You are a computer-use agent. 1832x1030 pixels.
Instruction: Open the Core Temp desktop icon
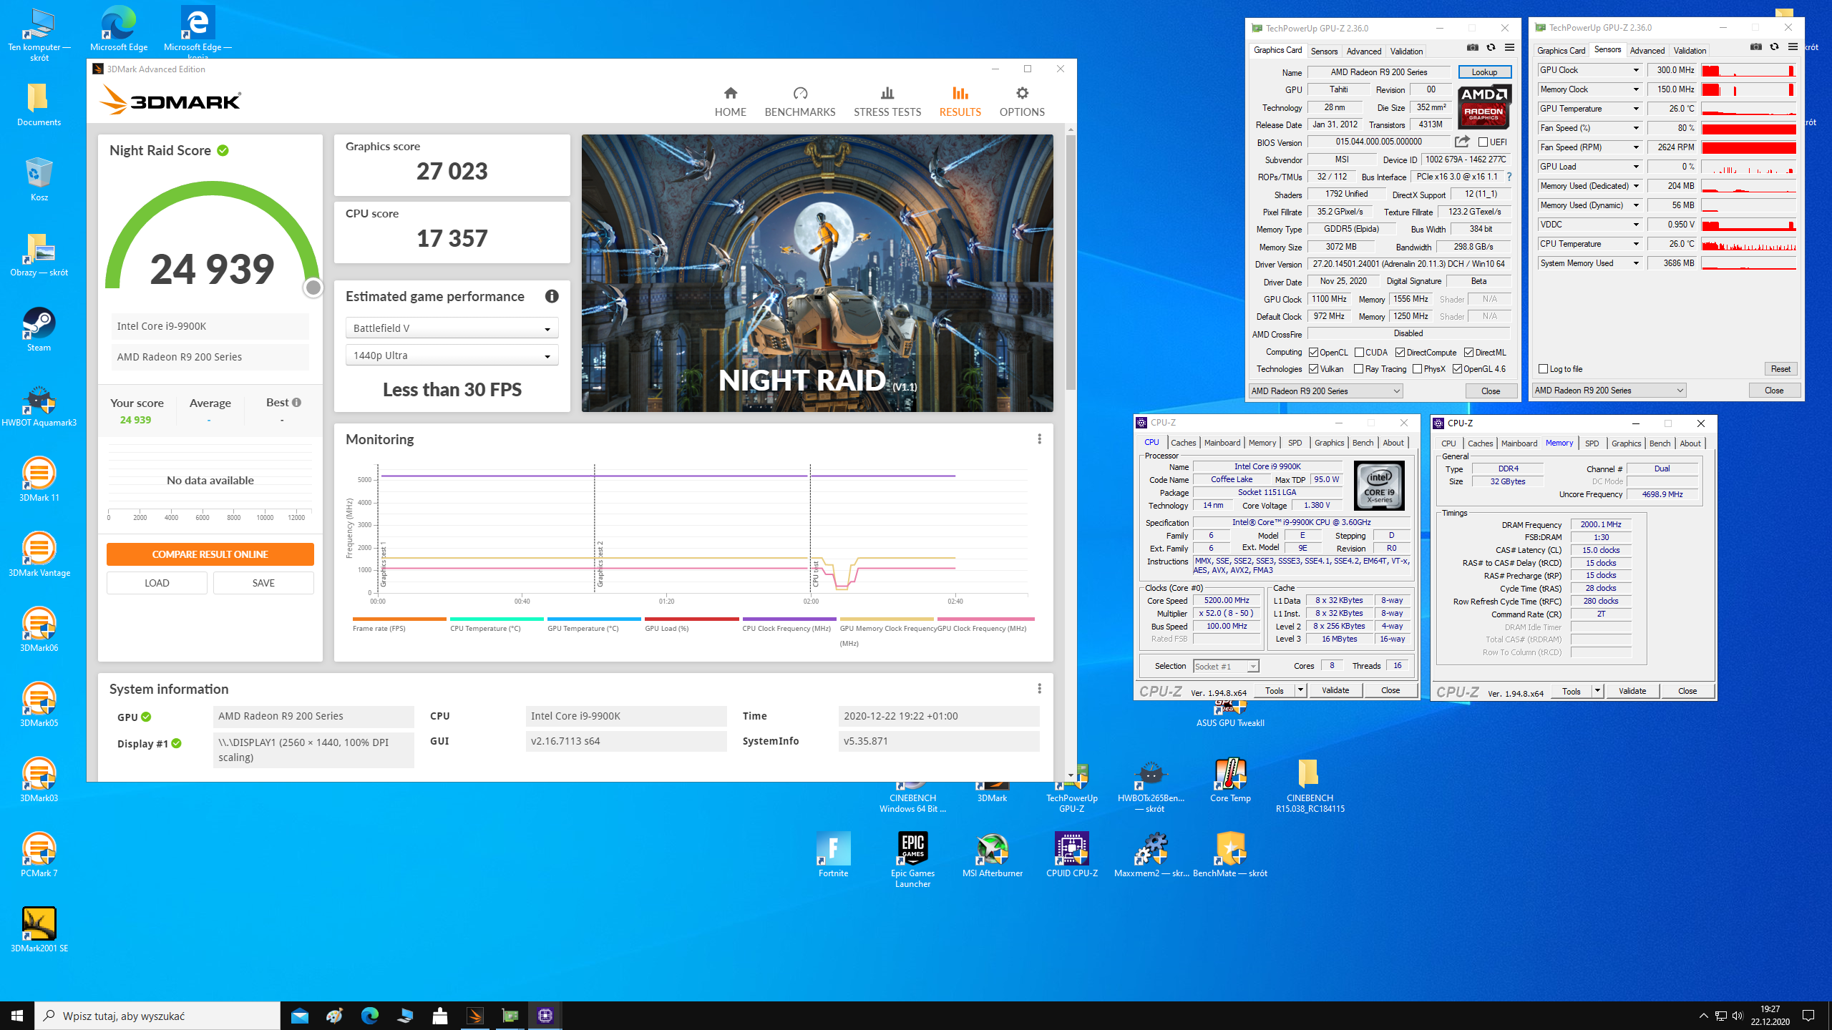click(x=1230, y=780)
